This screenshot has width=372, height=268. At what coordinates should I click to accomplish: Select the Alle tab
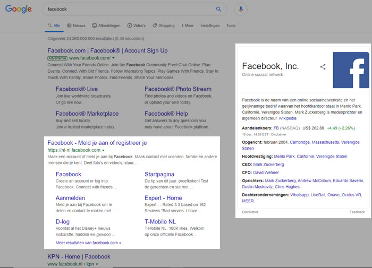pyautogui.click(x=54, y=25)
